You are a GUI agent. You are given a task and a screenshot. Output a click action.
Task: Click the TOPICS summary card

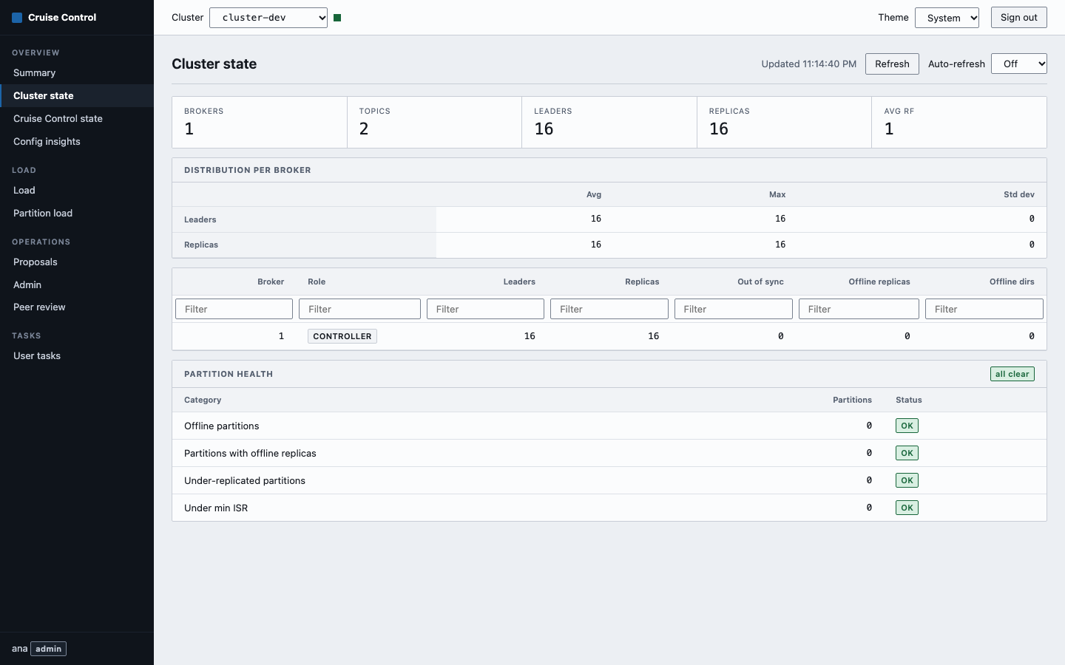pyautogui.click(x=435, y=123)
